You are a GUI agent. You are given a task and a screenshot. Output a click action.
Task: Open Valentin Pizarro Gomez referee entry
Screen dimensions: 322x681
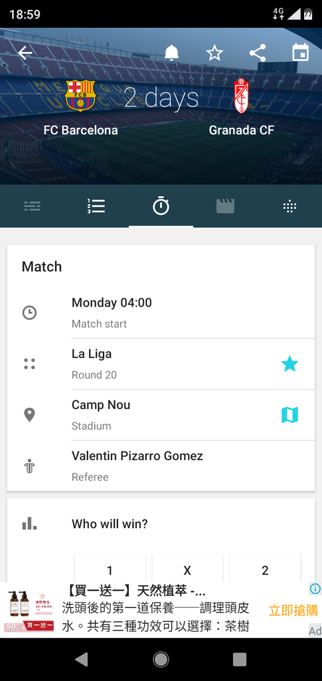[x=161, y=466]
